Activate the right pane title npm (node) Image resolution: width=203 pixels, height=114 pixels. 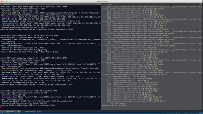108,4
